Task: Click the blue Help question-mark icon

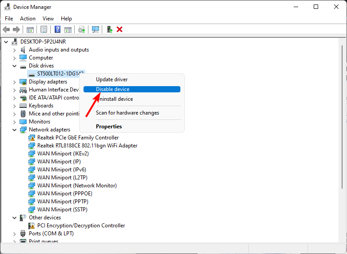Action: [x=58, y=29]
